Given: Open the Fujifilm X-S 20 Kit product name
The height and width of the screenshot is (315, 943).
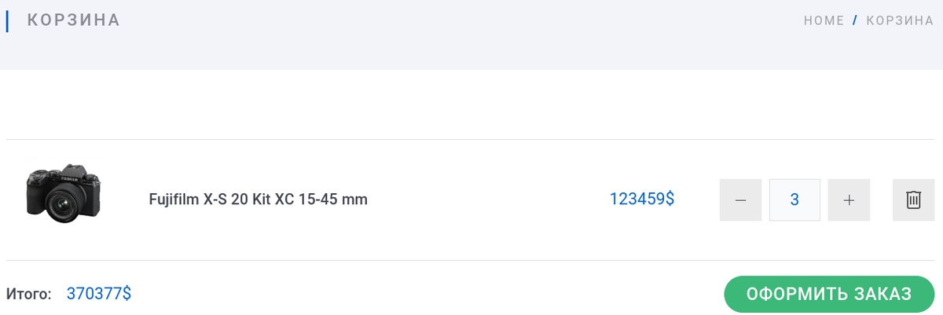Looking at the screenshot, I should pyautogui.click(x=258, y=200).
